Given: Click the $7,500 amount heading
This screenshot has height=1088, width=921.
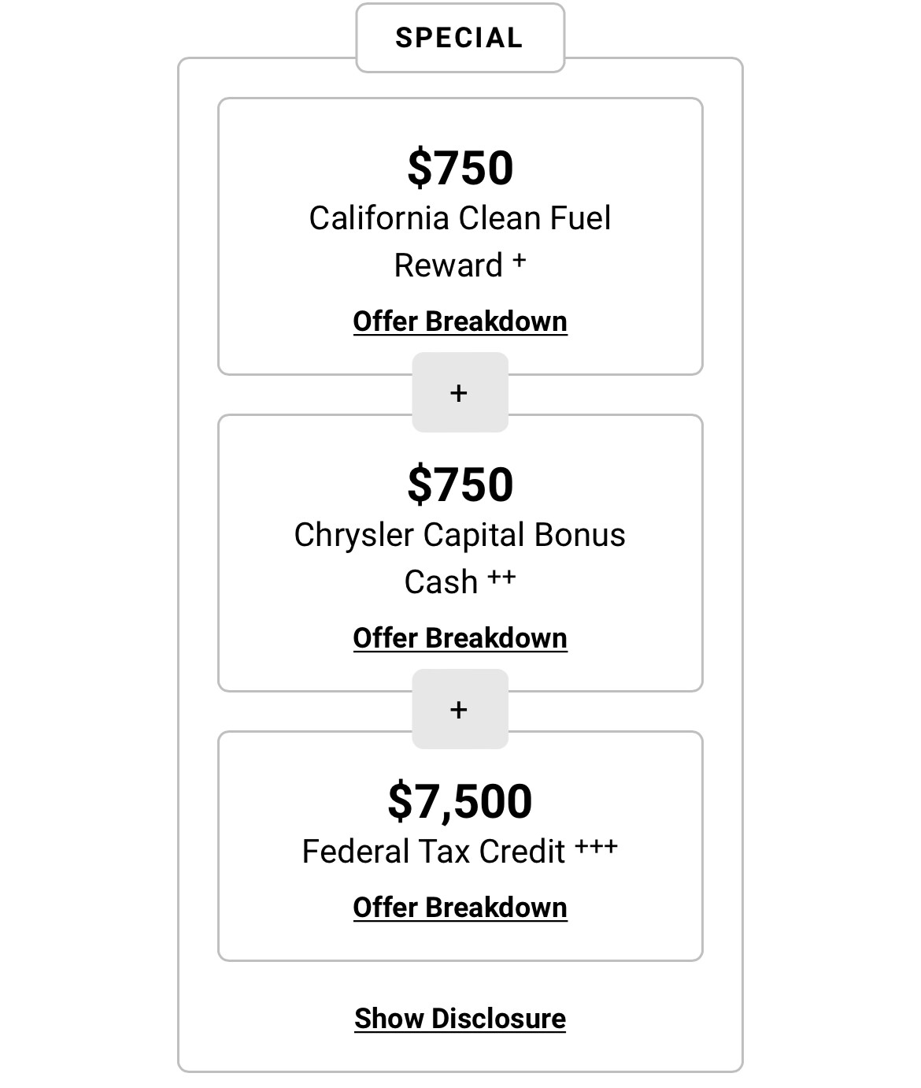Looking at the screenshot, I should pos(460,800).
